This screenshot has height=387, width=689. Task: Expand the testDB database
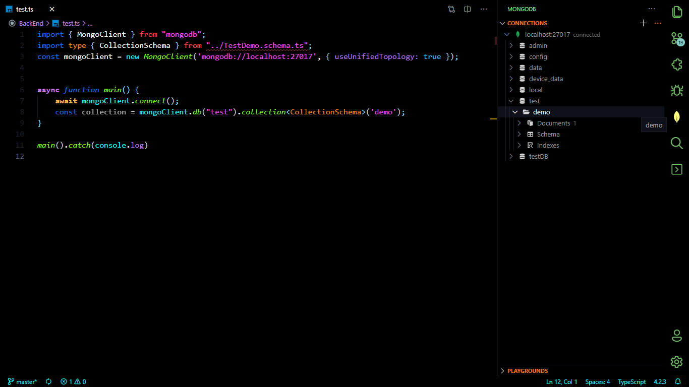click(x=511, y=156)
